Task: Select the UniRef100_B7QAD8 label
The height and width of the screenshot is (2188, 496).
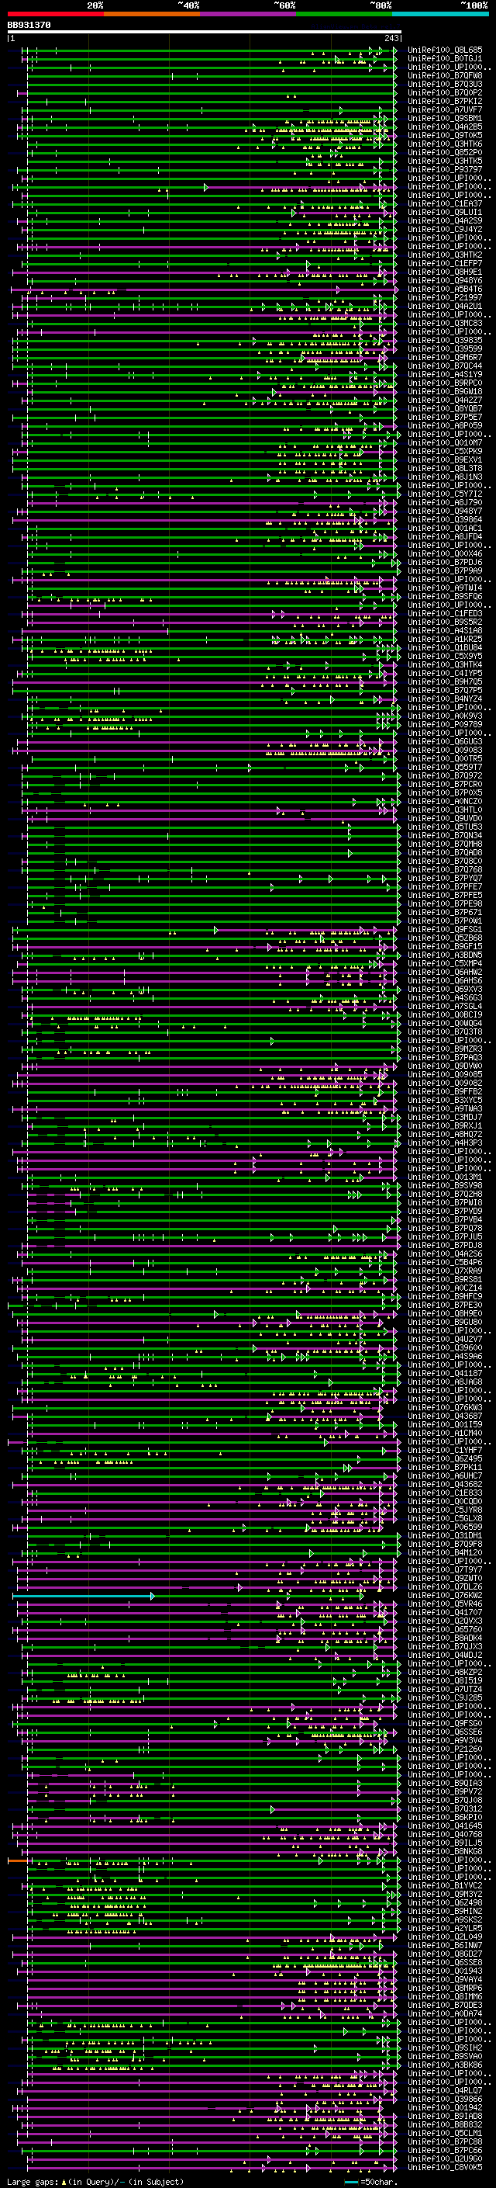Action: (x=445, y=853)
